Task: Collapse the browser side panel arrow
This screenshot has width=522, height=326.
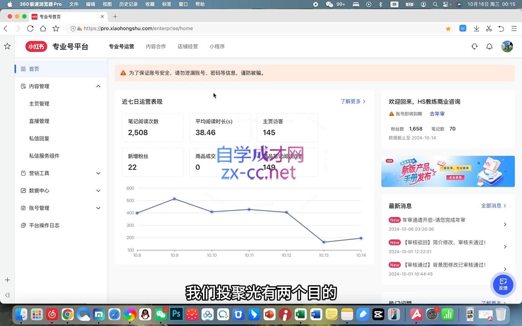Action: click(x=7, y=295)
